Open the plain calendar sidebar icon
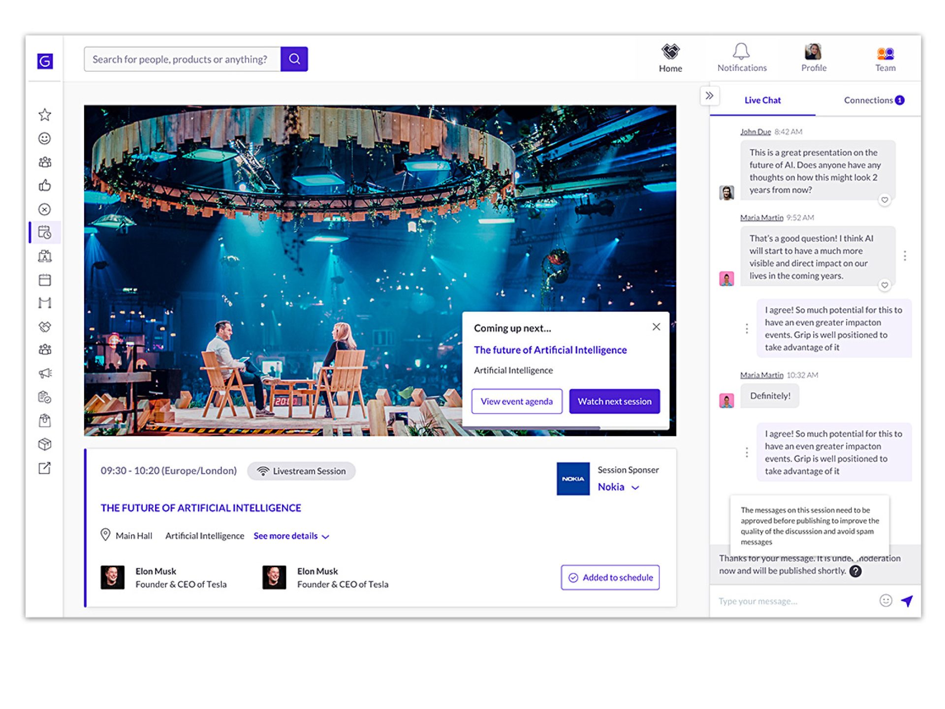The width and height of the screenshot is (945, 709). coord(45,280)
